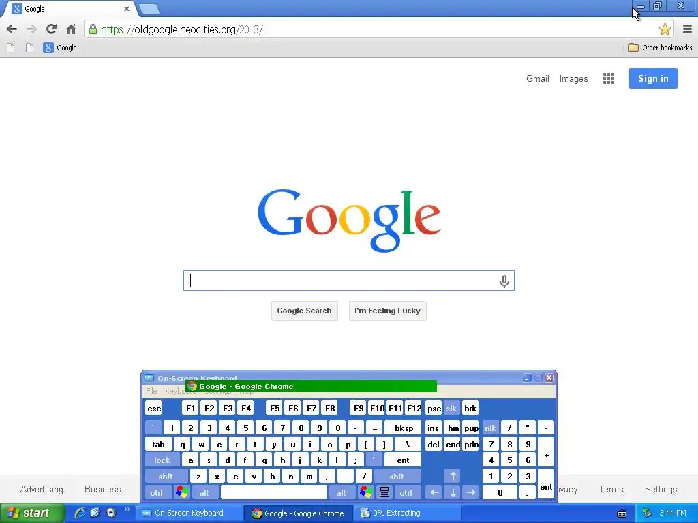This screenshot has width=698, height=523.
Task: Toggle the left shft key on keyboard
Action: 166,476
